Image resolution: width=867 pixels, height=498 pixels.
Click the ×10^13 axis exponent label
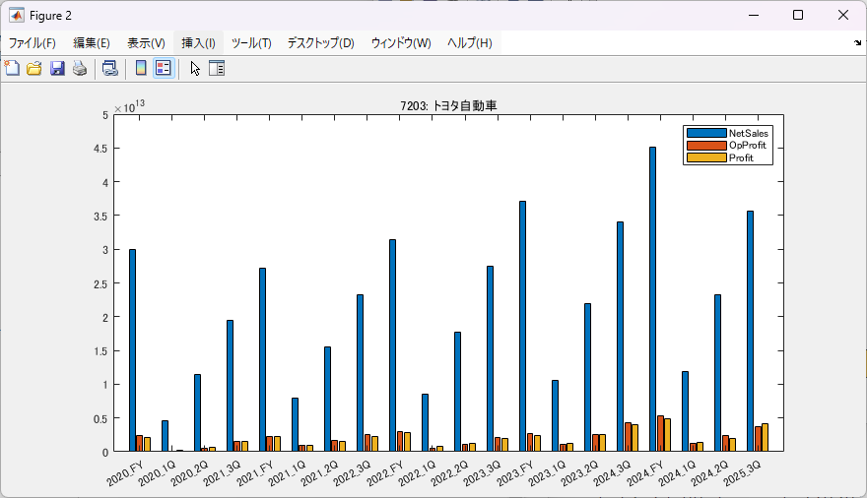[x=129, y=106]
